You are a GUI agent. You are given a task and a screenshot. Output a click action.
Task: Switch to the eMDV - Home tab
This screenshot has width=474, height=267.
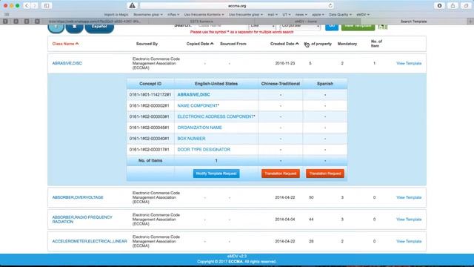point(306,22)
